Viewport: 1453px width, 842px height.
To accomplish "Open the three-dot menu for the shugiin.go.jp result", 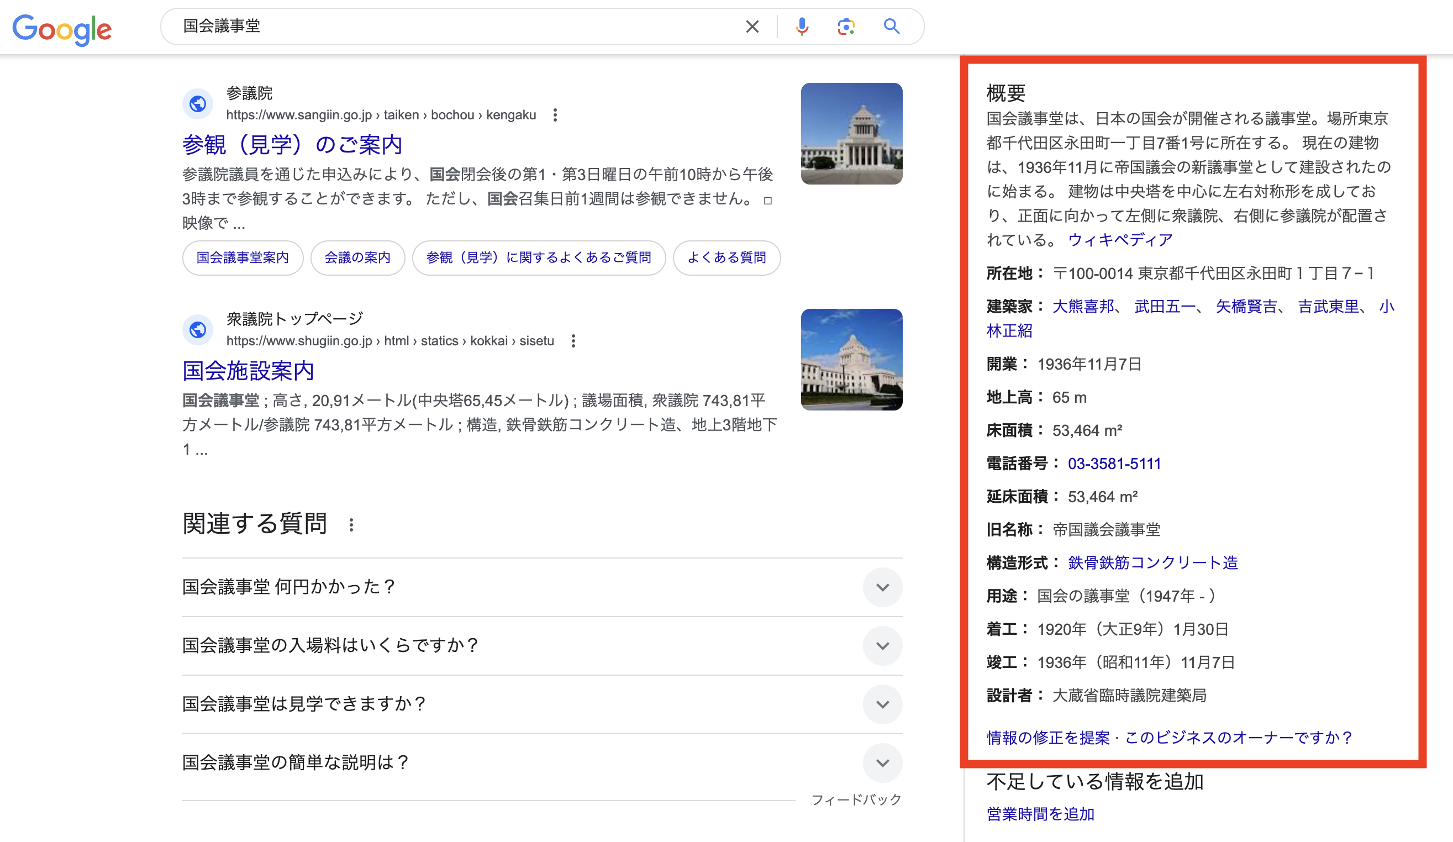I will click(x=572, y=341).
